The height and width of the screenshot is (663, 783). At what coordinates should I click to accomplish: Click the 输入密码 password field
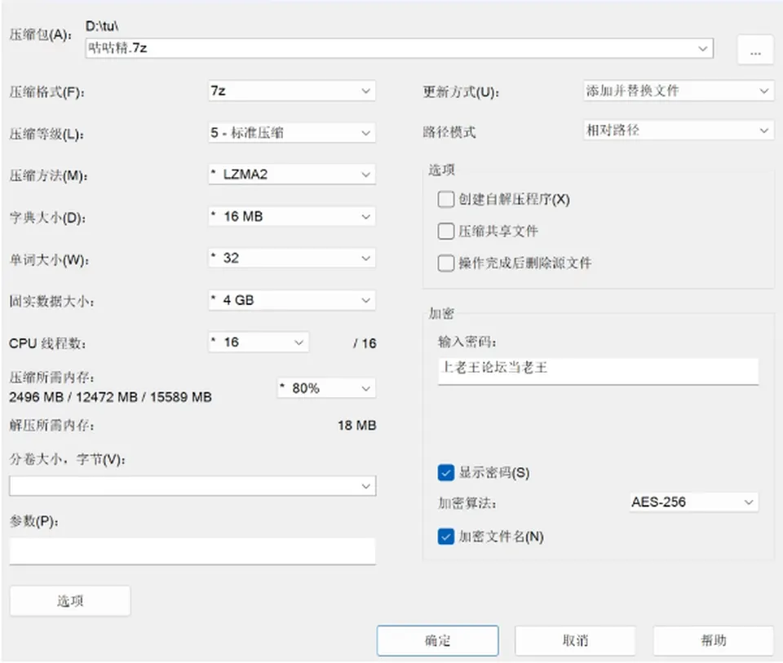click(x=598, y=370)
